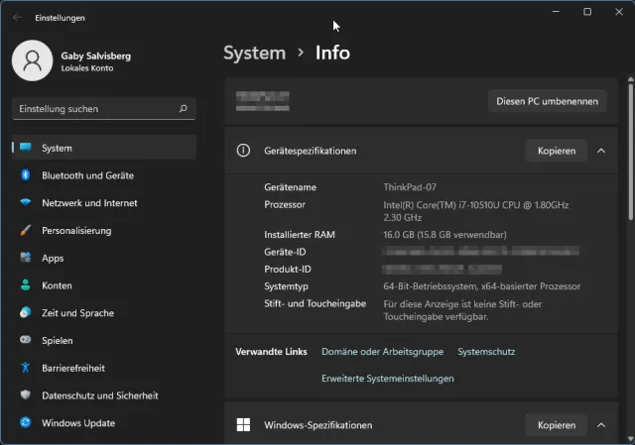
Task: Open Domäne oder Arbeitsgruppe link
Action: pos(382,352)
